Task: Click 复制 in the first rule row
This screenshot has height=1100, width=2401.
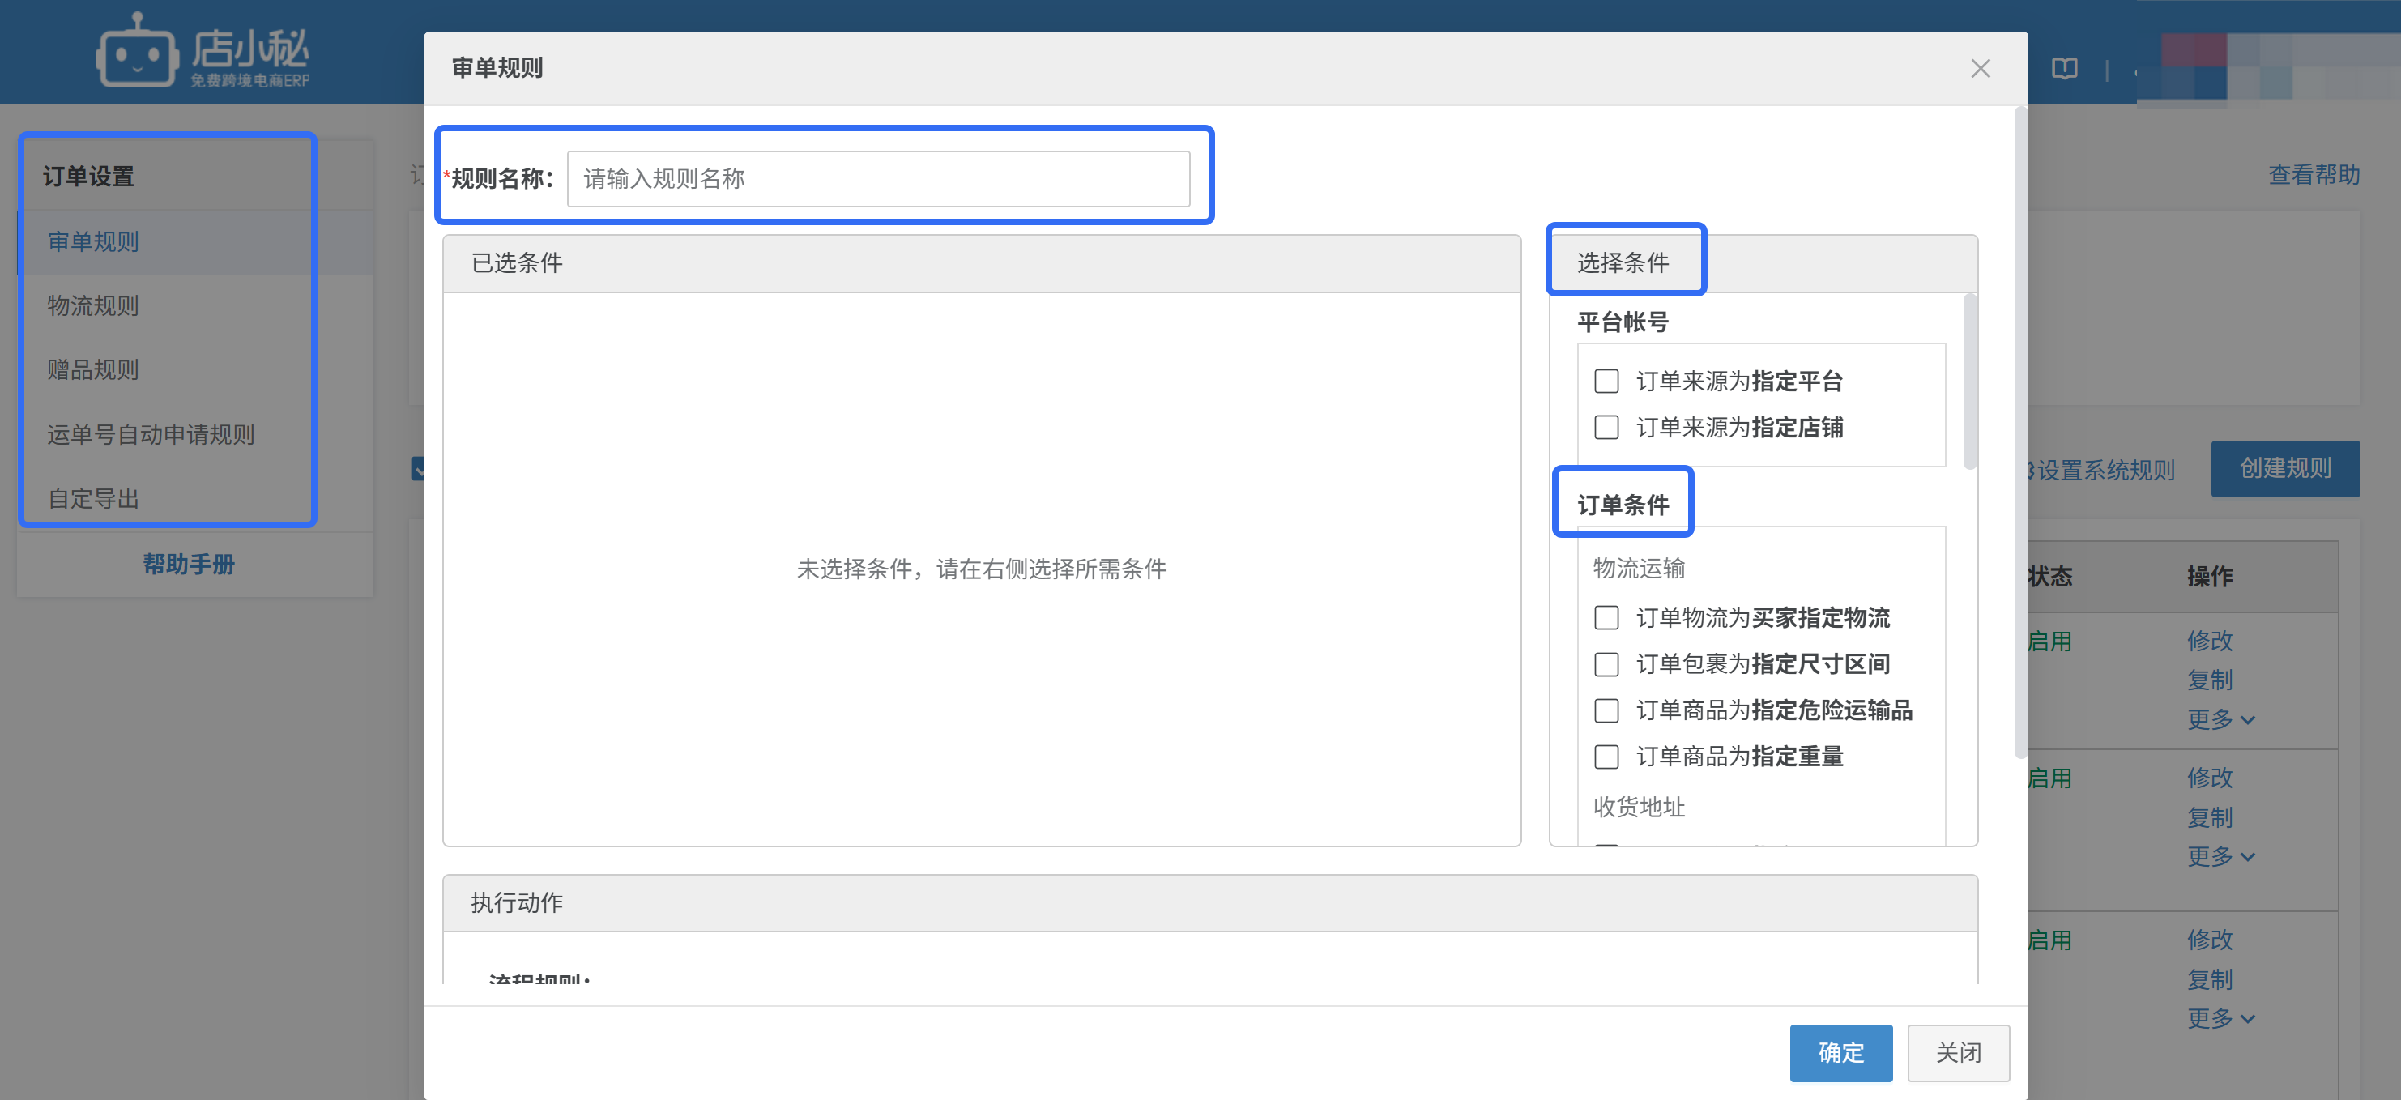Action: (x=2210, y=680)
